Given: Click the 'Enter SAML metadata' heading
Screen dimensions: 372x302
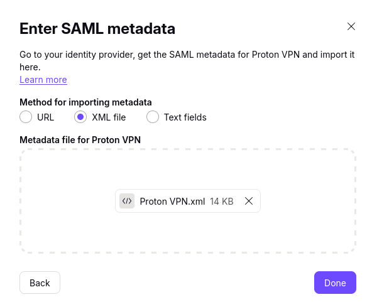Looking at the screenshot, I should tap(97, 29).
